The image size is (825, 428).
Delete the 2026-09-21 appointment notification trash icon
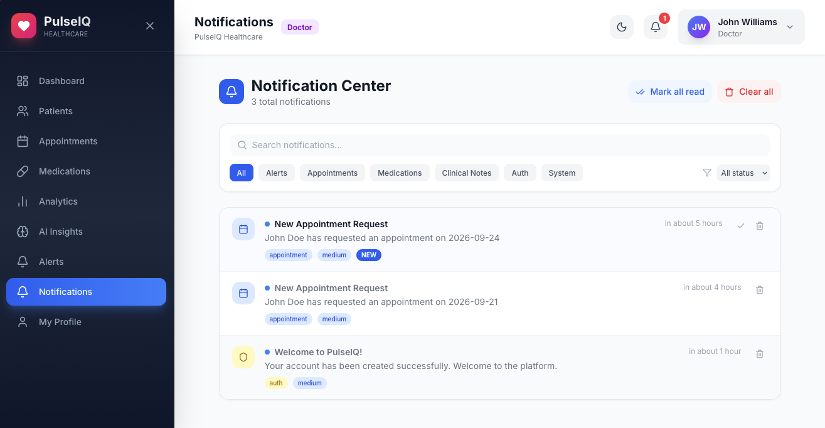tap(760, 290)
